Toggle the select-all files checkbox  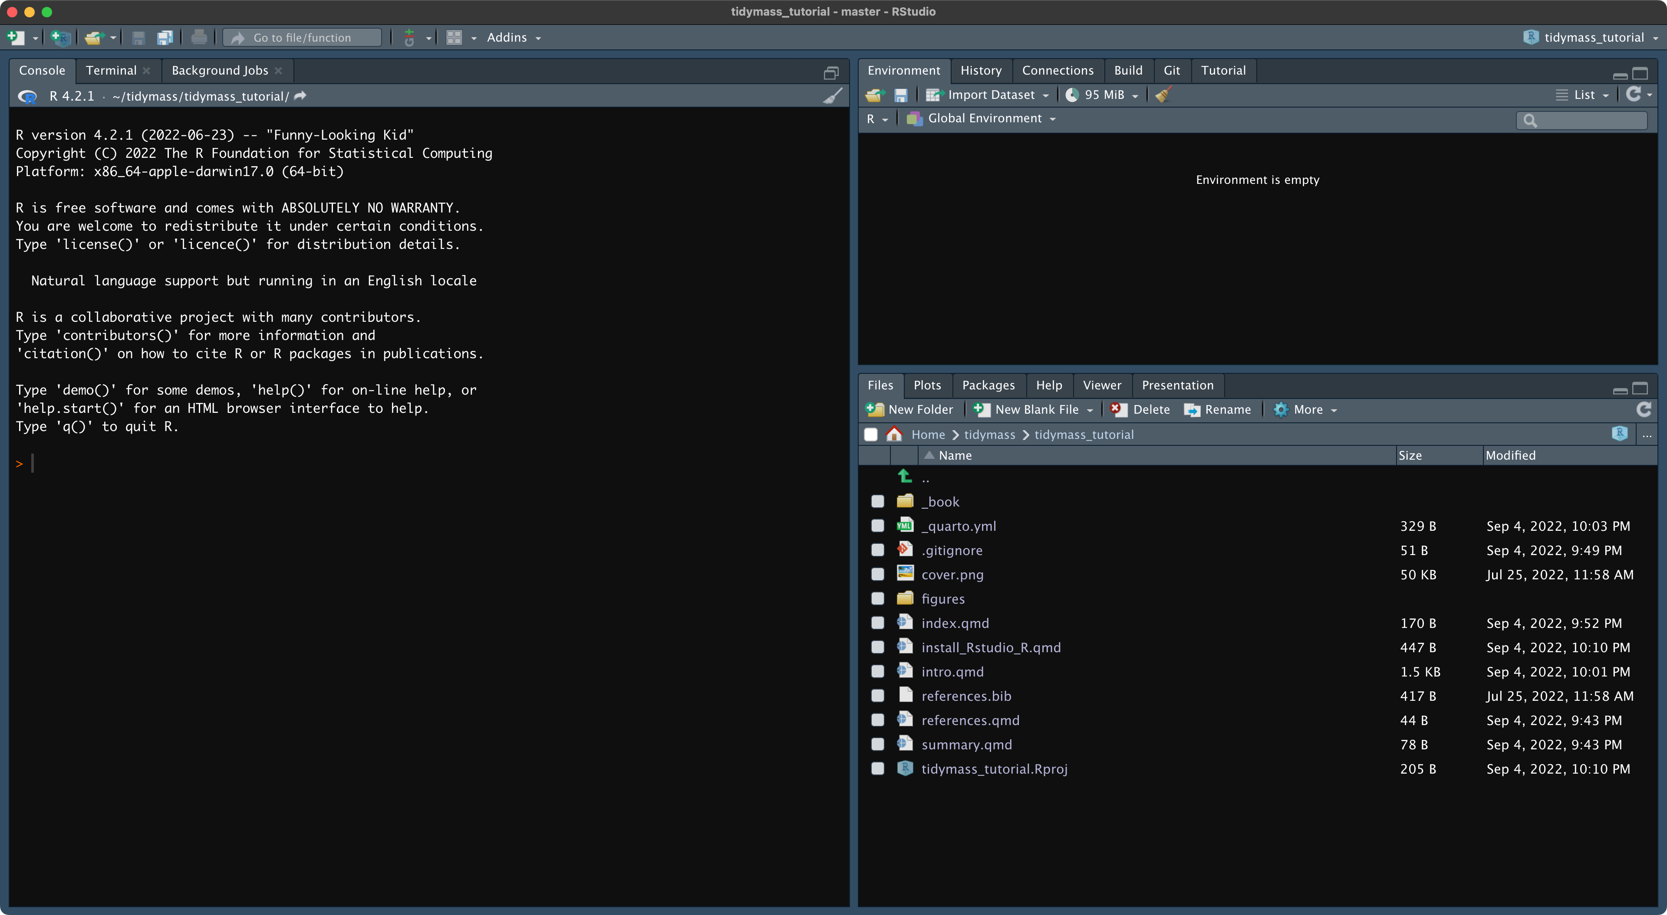pos(871,435)
